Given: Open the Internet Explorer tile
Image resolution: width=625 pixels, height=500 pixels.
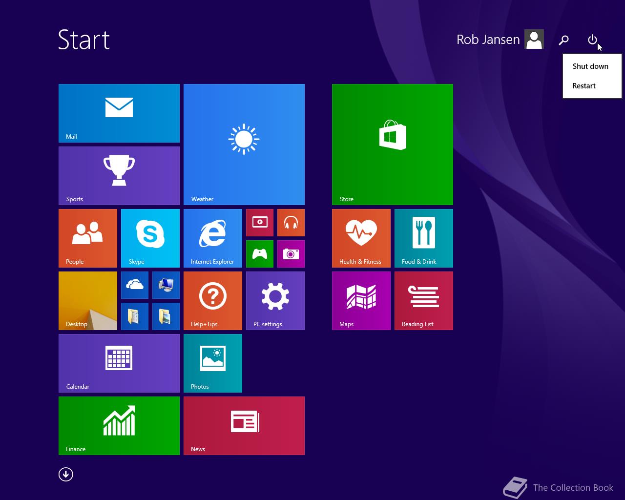Looking at the screenshot, I should click(213, 238).
